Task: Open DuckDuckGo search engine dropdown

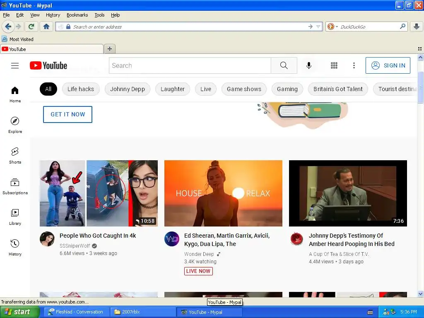Action: pyautogui.click(x=332, y=26)
